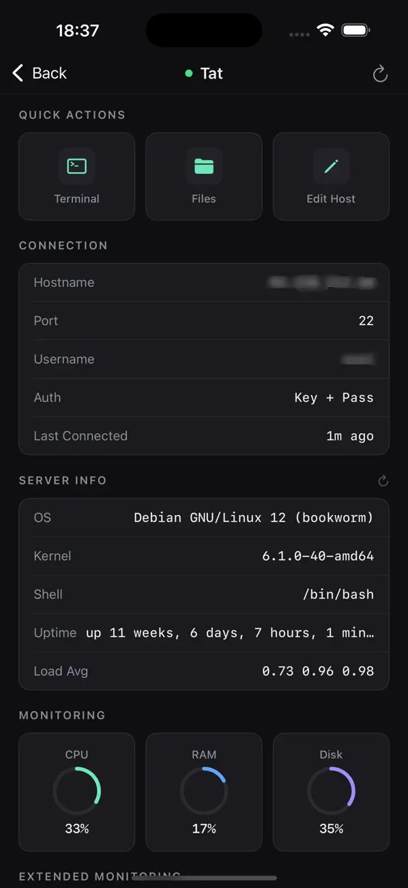This screenshot has width=408, height=888.
Task: Select the Auth method row showing Key + Pass
Action: click(203, 398)
